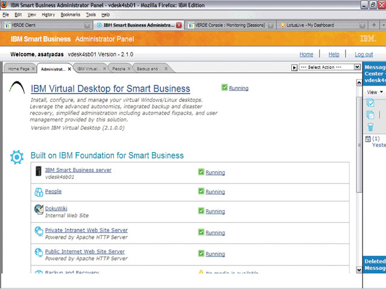This screenshot has width=386, height=289.
Task: Open the History menu
Action: pyautogui.click(x=48, y=14)
